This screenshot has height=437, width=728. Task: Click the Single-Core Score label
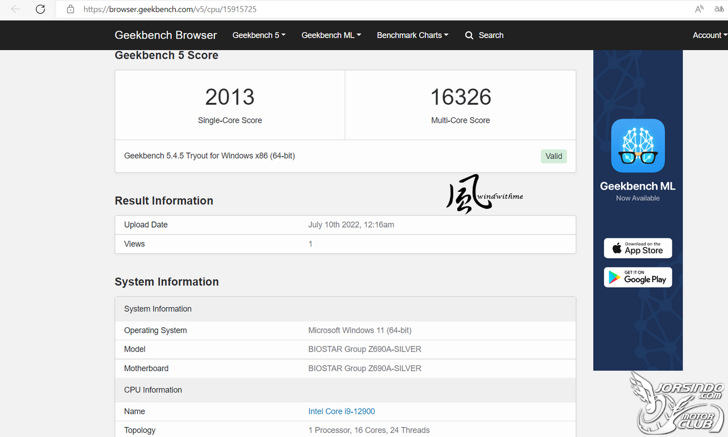tap(230, 120)
